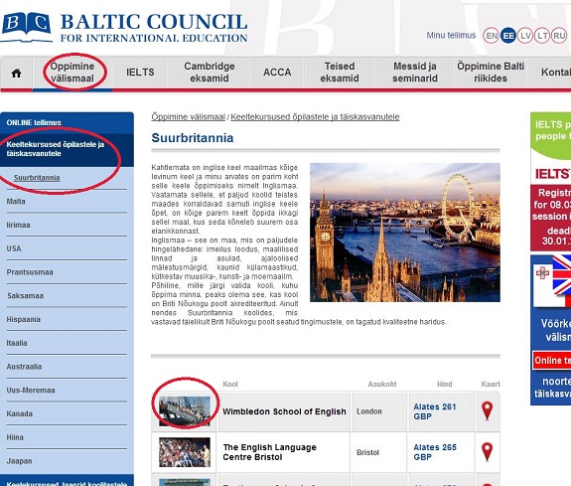Select USA in the sidebar
571x486 pixels.
[x=14, y=248]
